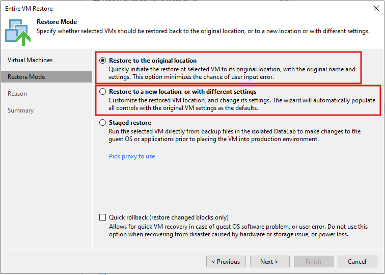
Task: Click the disabled Finish button
Action: 313,261
